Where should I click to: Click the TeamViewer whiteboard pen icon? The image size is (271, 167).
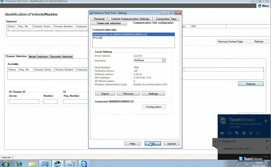pyautogui.click(x=251, y=133)
